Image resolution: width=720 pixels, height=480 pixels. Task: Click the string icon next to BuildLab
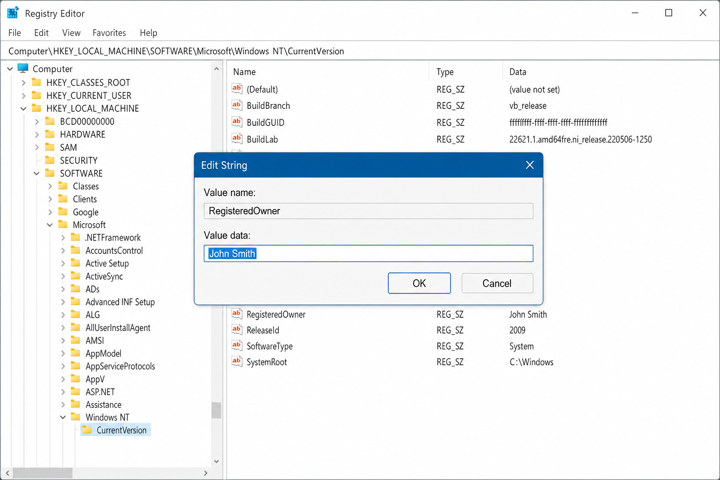pos(237,139)
